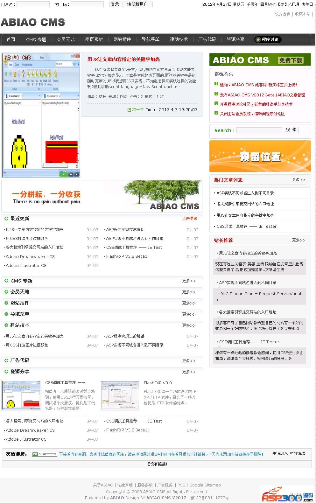Image resolution: width=316 pixels, height=503 pixels.
Task: Open FlashFXP V3.8 thumbnail in 资源分享
Action: click(120, 395)
